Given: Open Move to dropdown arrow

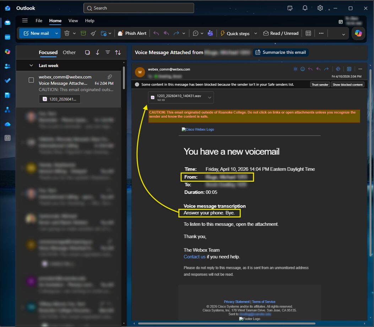Looking at the screenshot, I should [x=110, y=33].
